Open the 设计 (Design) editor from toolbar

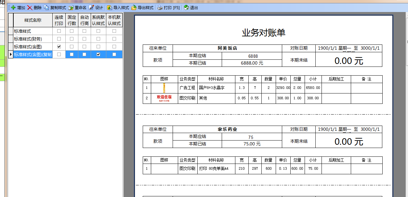point(91,7)
